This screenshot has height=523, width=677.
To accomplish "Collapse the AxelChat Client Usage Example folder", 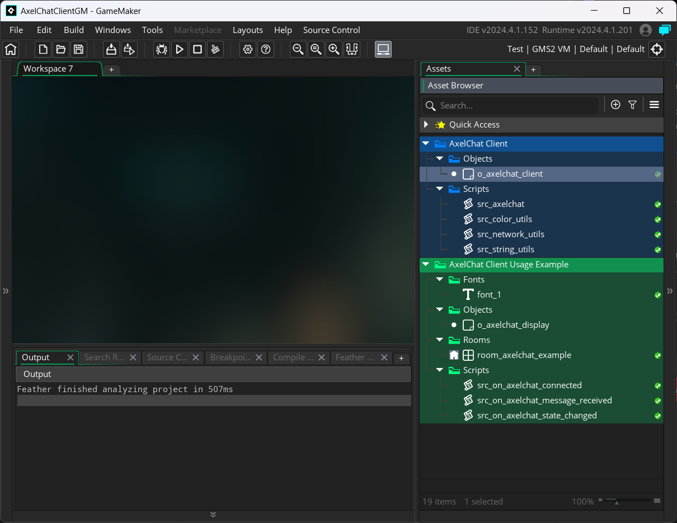I will 426,265.
